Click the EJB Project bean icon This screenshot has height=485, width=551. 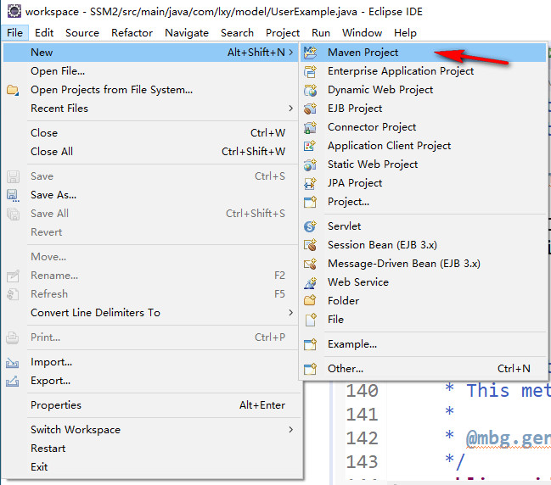click(310, 109)
